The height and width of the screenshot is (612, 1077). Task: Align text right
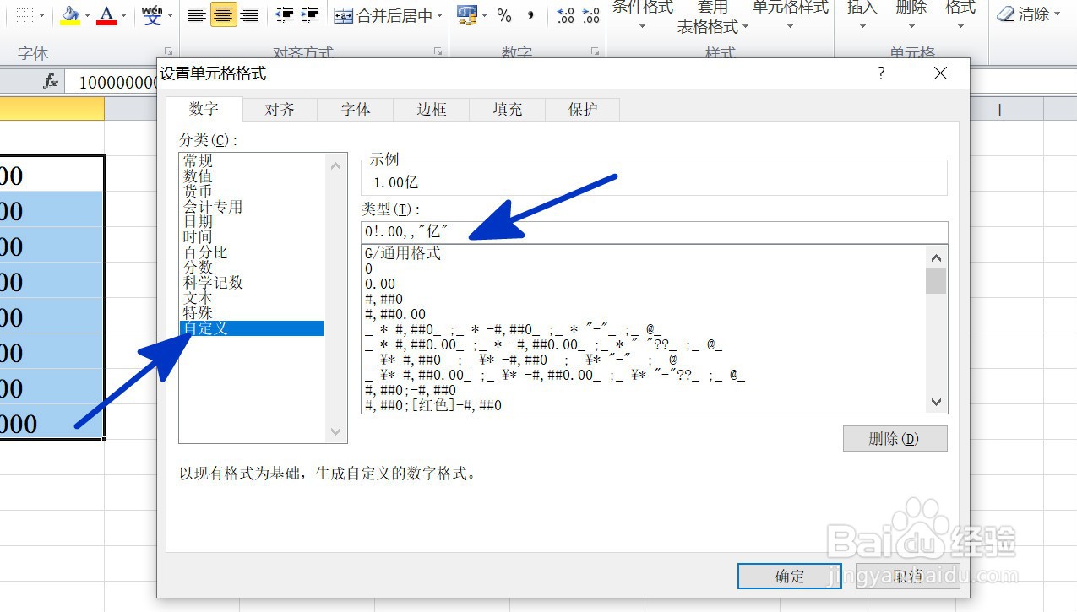click(249, 14)
